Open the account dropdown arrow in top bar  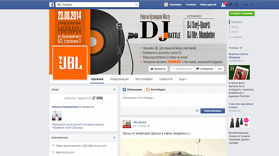pos(252,5)
